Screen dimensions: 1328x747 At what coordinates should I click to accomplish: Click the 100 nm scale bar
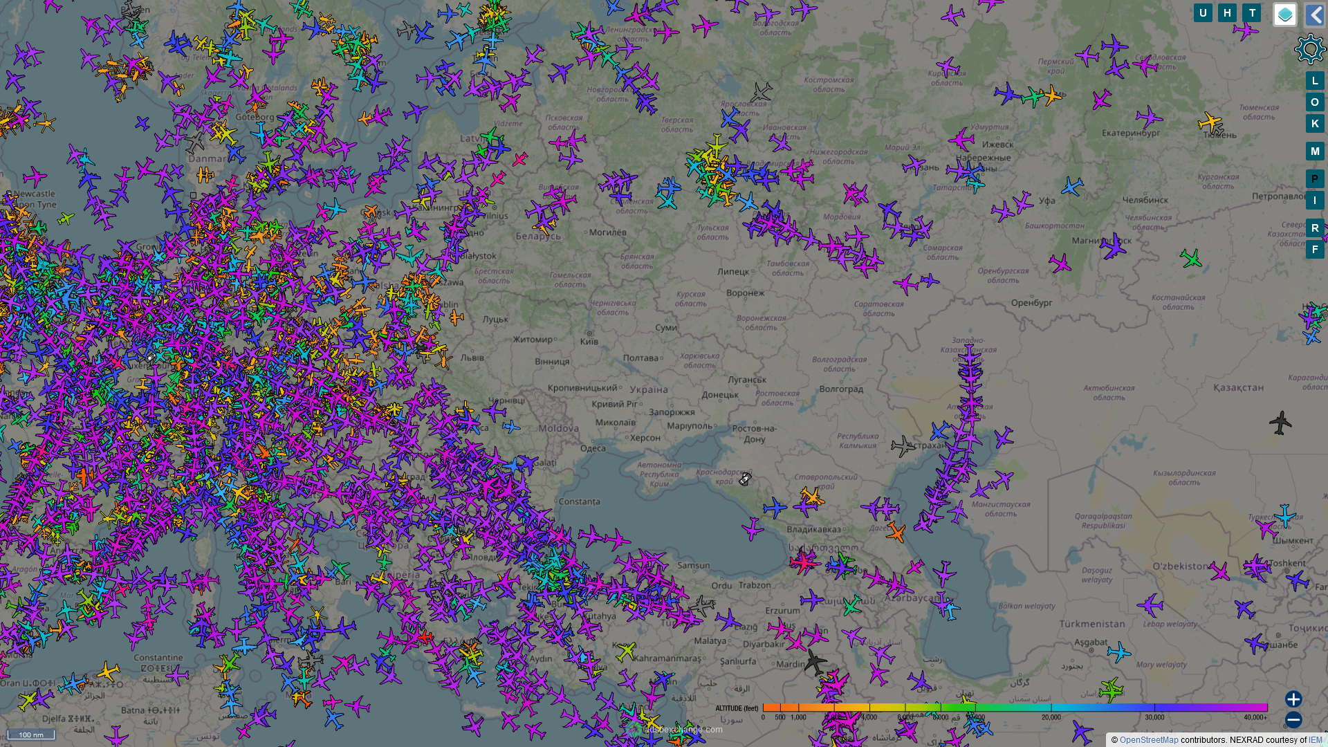pyautogui.click(x=31, y=735)
